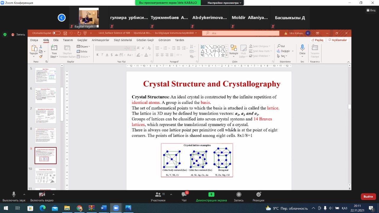Expand the Настройки просмотра dropdown

click(x=224, y=3)
